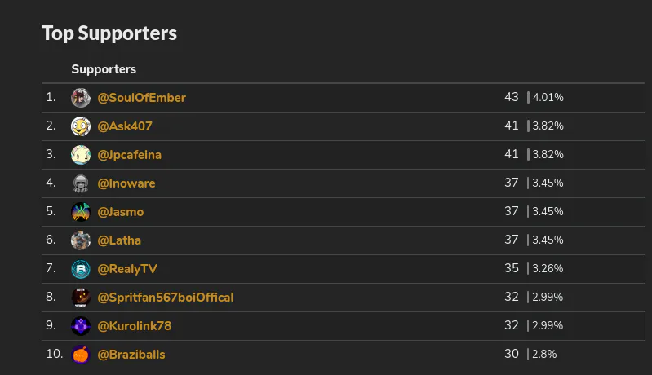Open the @SoulOfEmber profile link
Screen dimensions: 652x375
142,98
